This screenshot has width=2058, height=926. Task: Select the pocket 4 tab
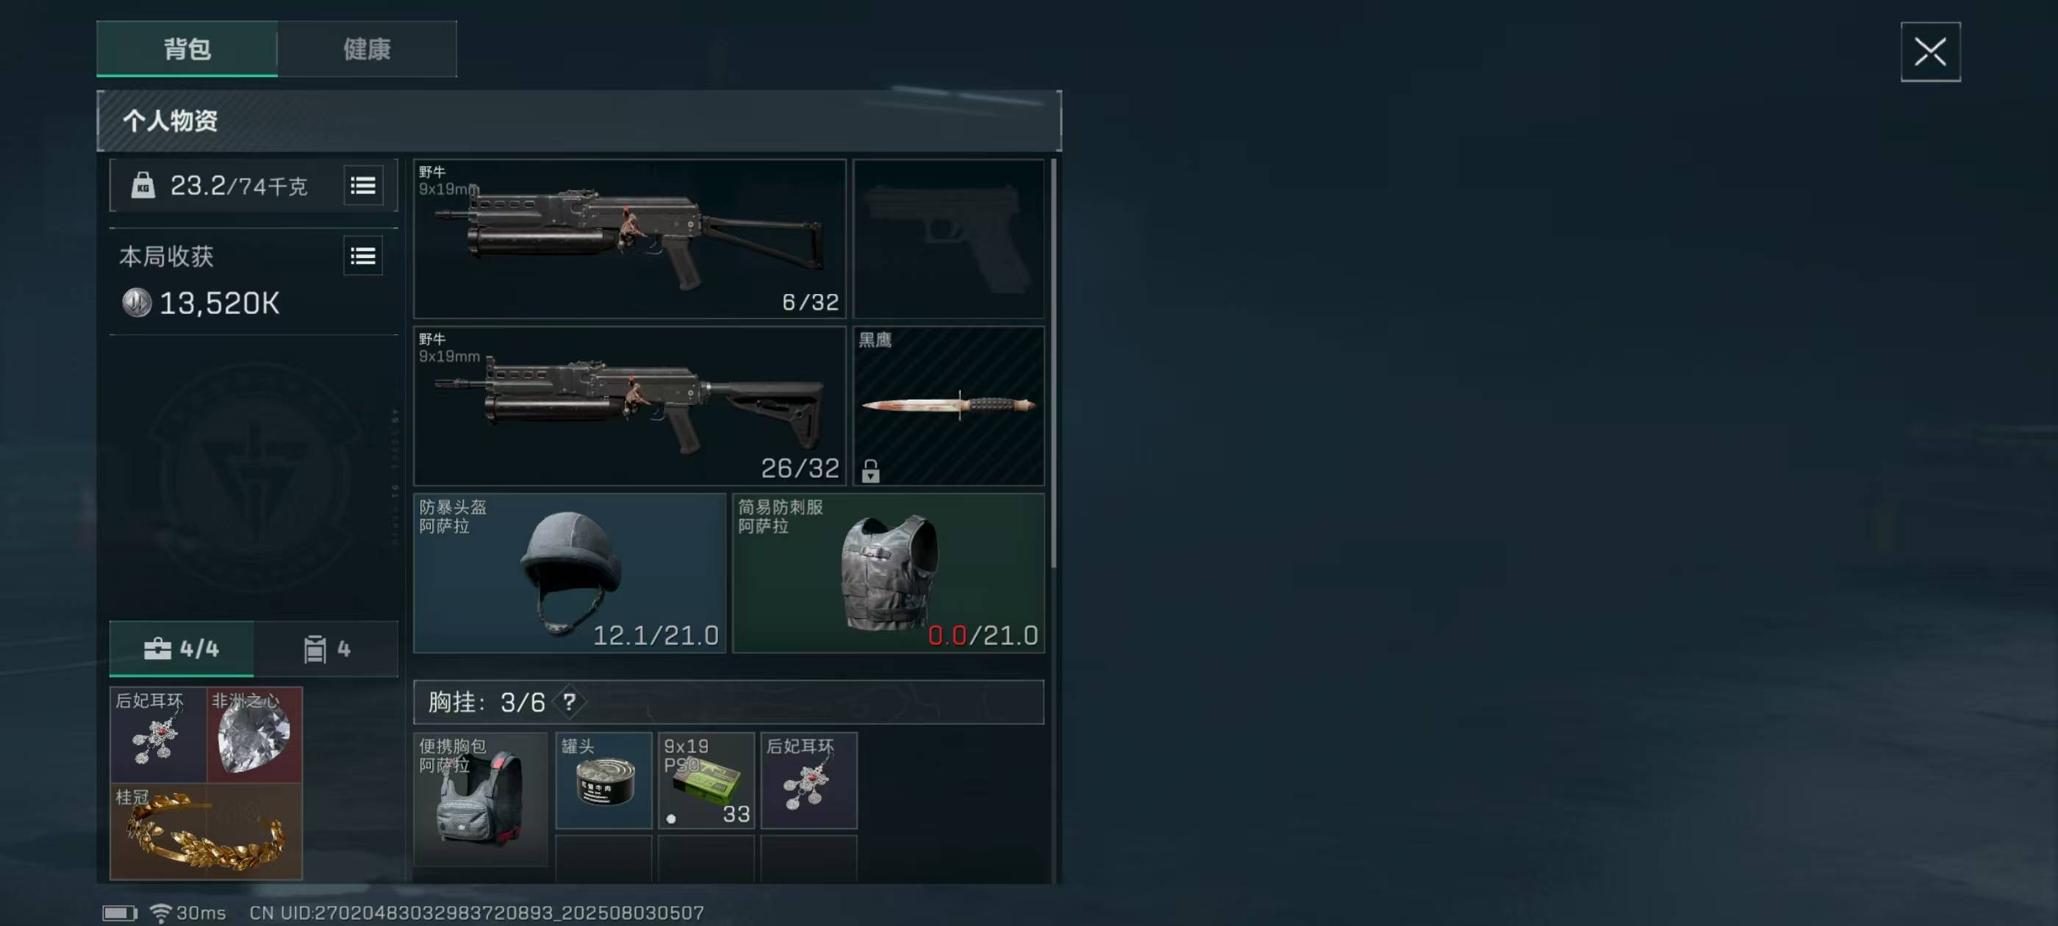pos(327,649)
